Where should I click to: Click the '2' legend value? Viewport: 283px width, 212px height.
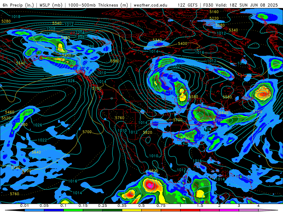click(219, 206)
